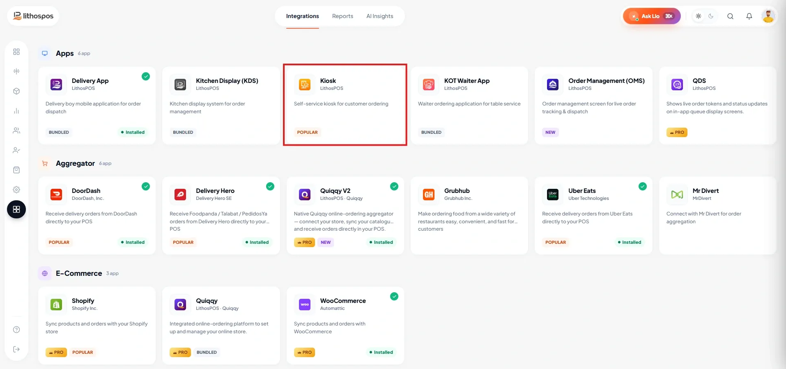Click the DoorDash logo icon
The width and height of the screenshot is (786, 369).
pos(56,195)
